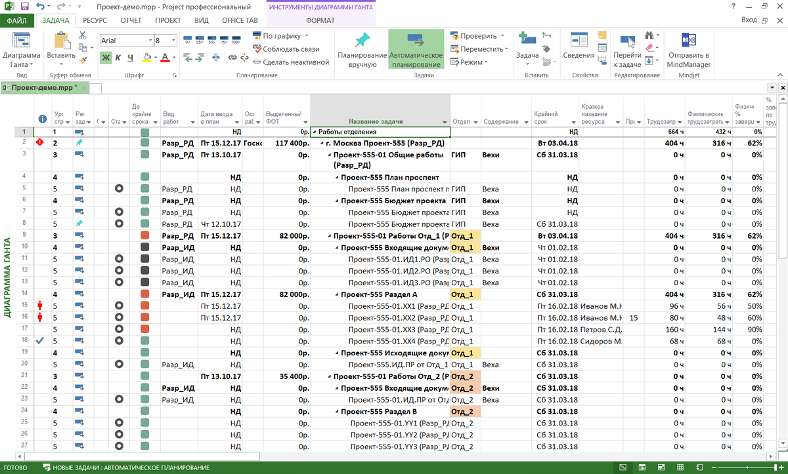
Task: Click the Вставить label
Action: [x=61, y=56]
